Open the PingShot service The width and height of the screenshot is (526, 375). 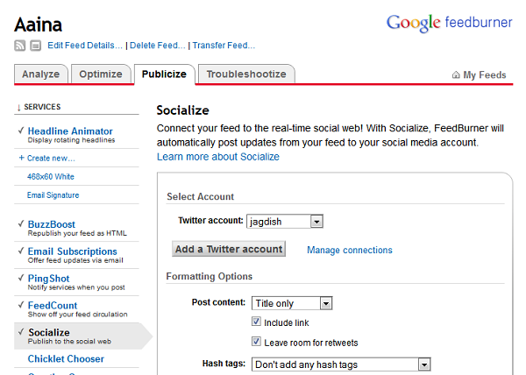click(x=48, y=279)
